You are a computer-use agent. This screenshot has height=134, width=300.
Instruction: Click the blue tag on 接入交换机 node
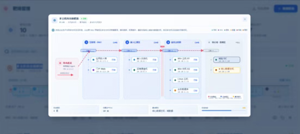(x=155, y=60)
